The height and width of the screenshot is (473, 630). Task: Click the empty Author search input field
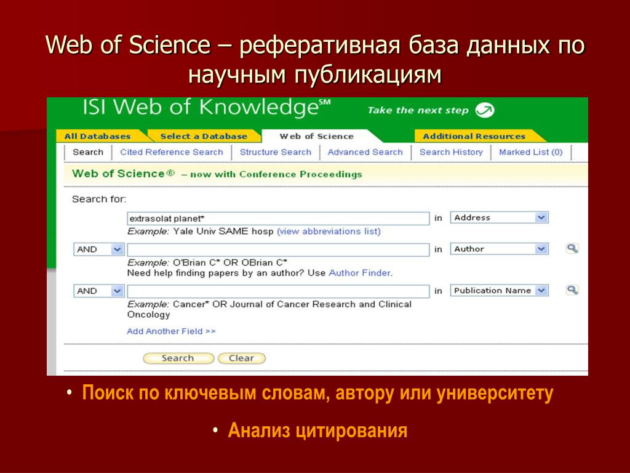pyautogui.click(x=278, y=250)
